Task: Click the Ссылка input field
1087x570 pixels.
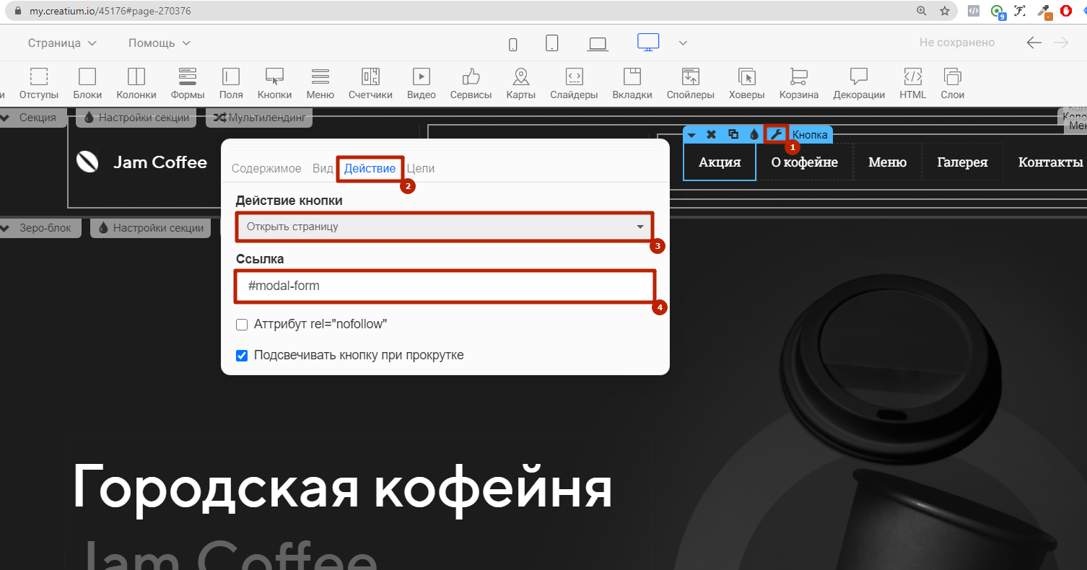Action: (x=445, y=286)
